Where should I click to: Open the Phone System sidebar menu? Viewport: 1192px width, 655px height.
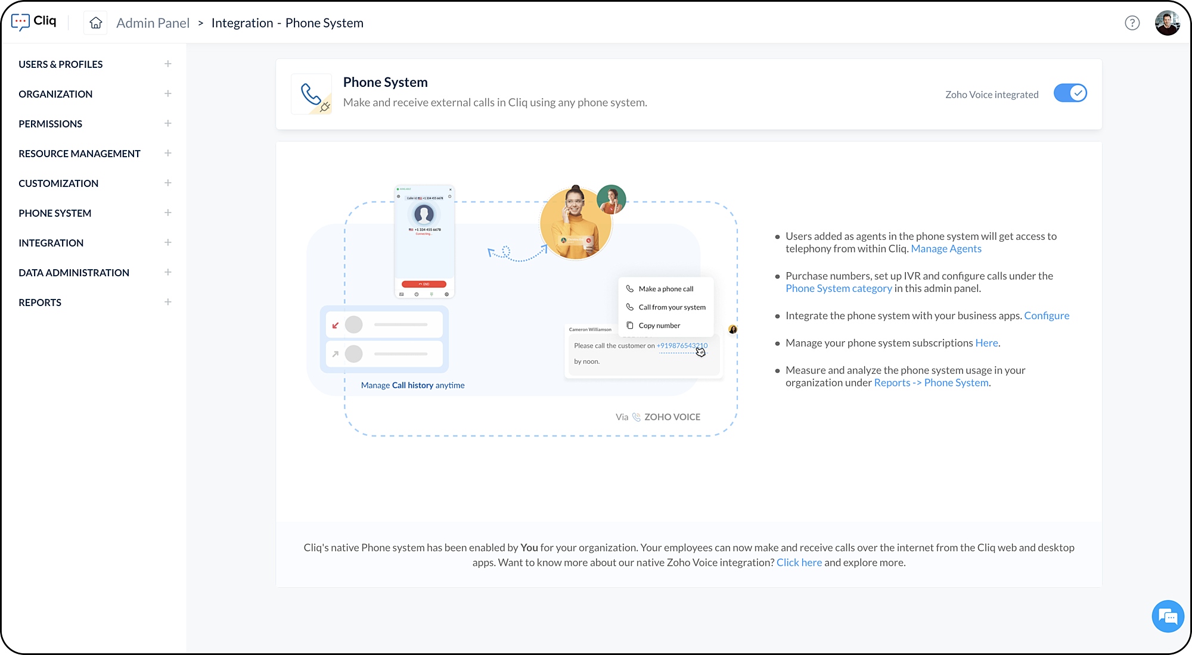55,213
